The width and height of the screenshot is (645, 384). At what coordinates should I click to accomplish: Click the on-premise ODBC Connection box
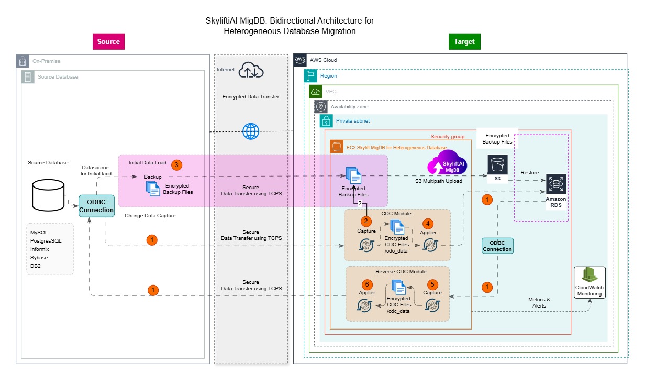pos(96,206)
